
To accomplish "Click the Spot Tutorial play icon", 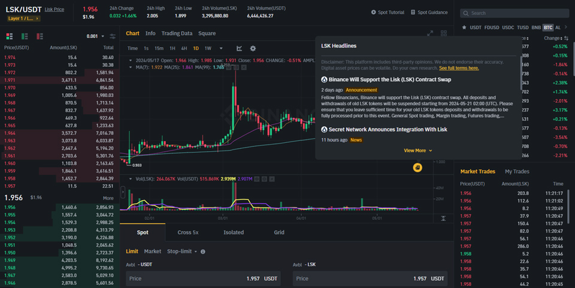I will tap(373, 12).
